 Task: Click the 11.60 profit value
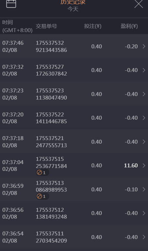coord(131,165)
